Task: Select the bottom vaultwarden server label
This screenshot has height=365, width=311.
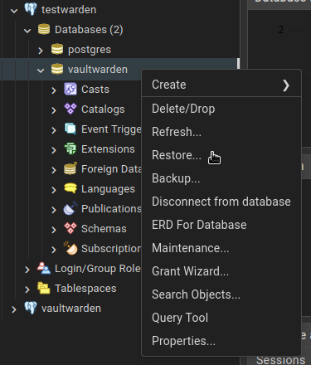Action: pyautogui.click(x=71, y=309)
